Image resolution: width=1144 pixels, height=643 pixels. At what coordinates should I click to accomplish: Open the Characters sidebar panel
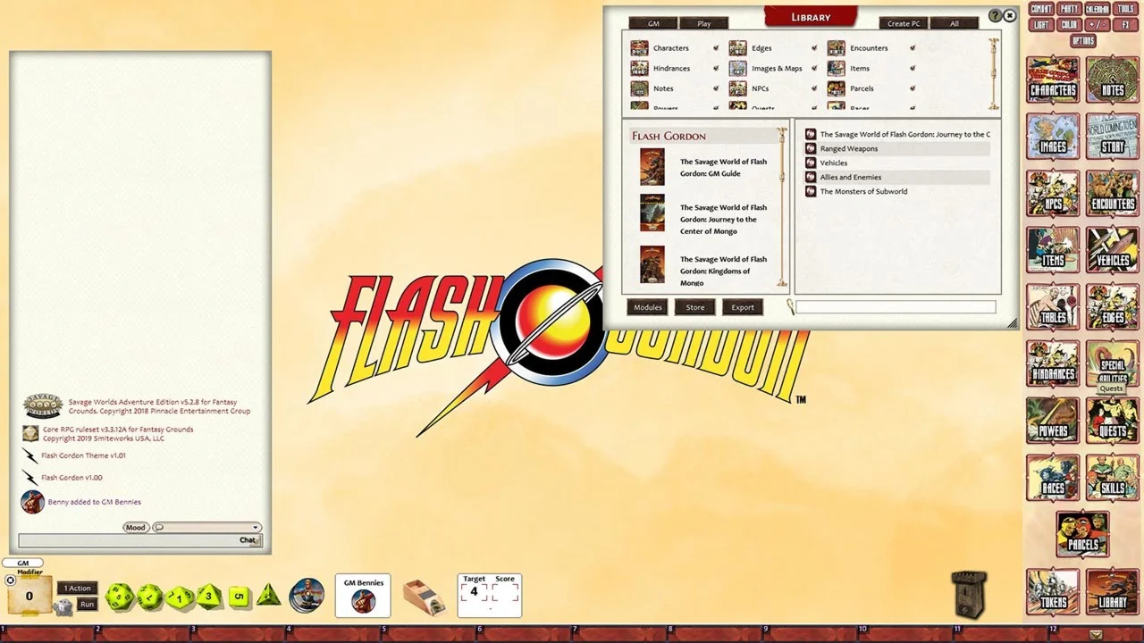(x=1053, y=80)
